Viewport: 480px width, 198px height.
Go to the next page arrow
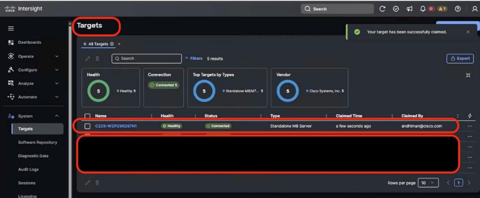(x=468, y=183)
